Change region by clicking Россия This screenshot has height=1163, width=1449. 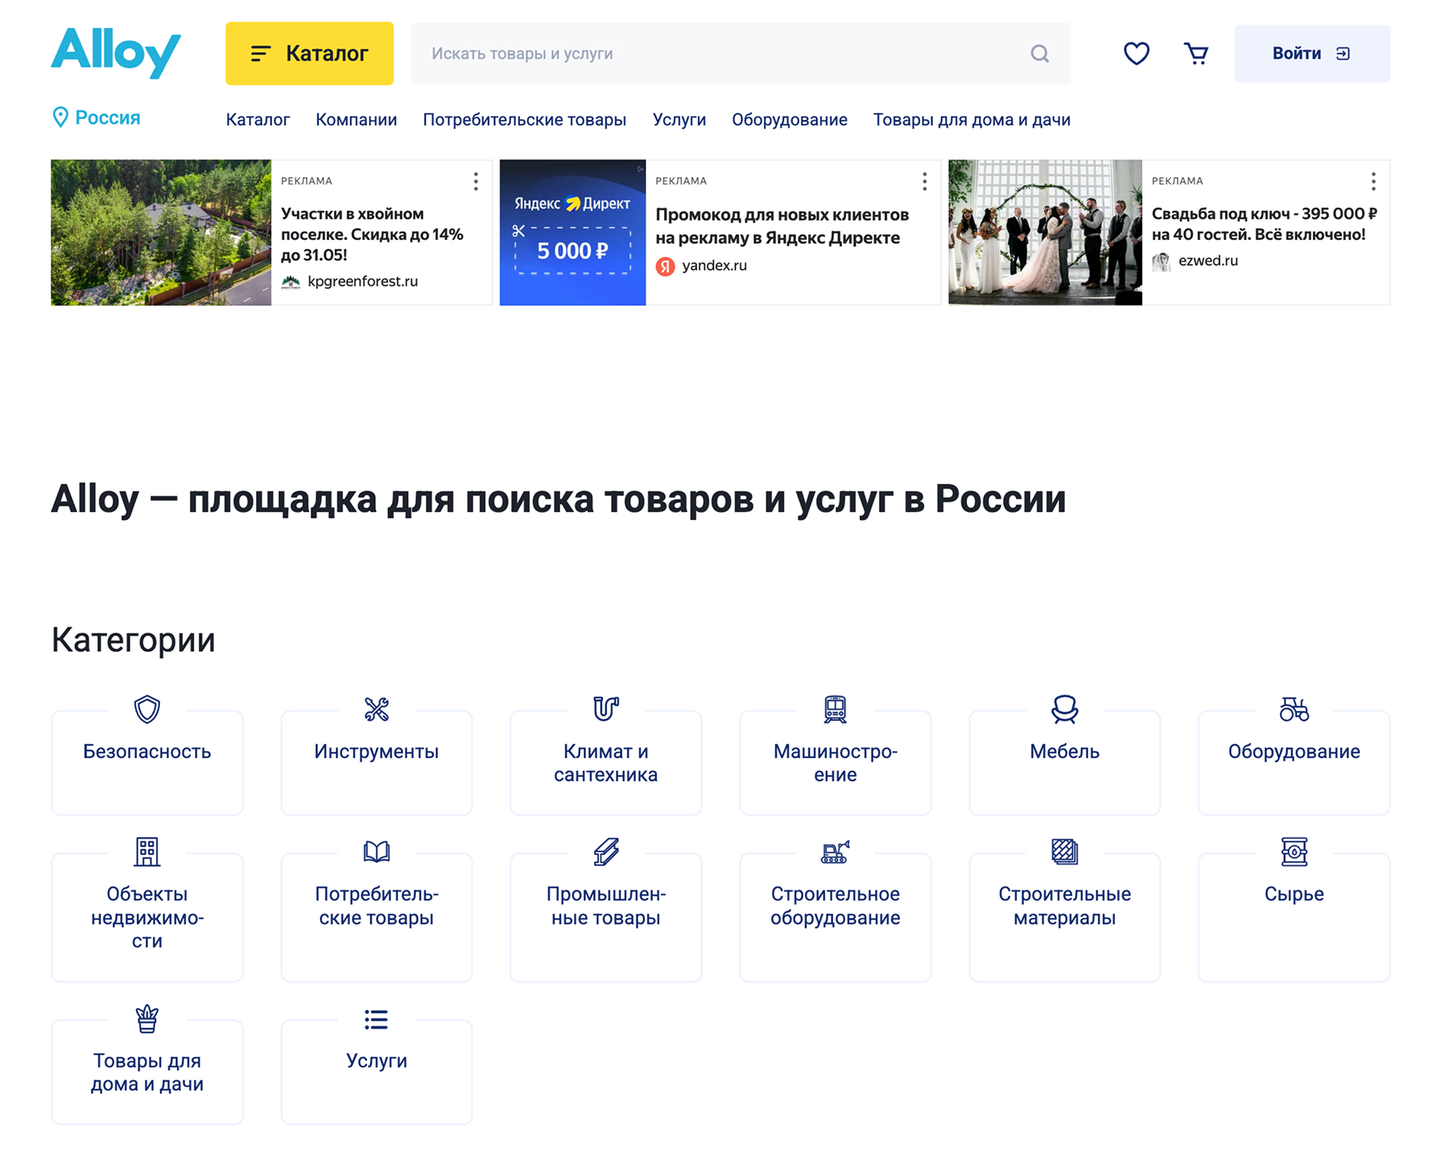pyautogui.click(x=108, y=118)
